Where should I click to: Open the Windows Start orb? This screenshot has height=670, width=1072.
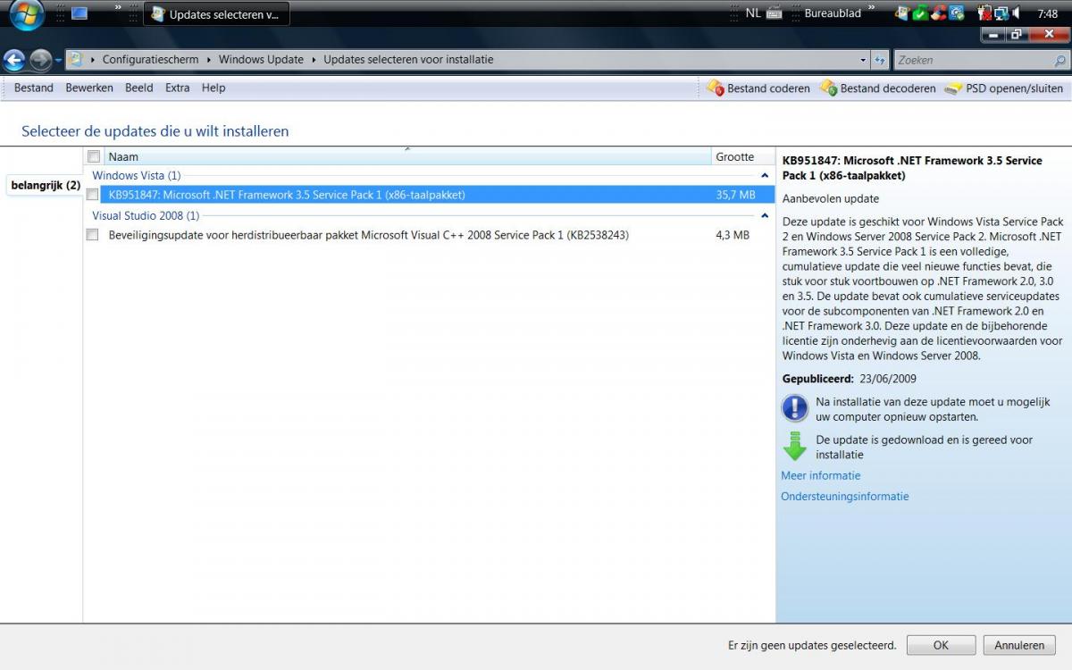pyautogui.click(x=27, y=14)
